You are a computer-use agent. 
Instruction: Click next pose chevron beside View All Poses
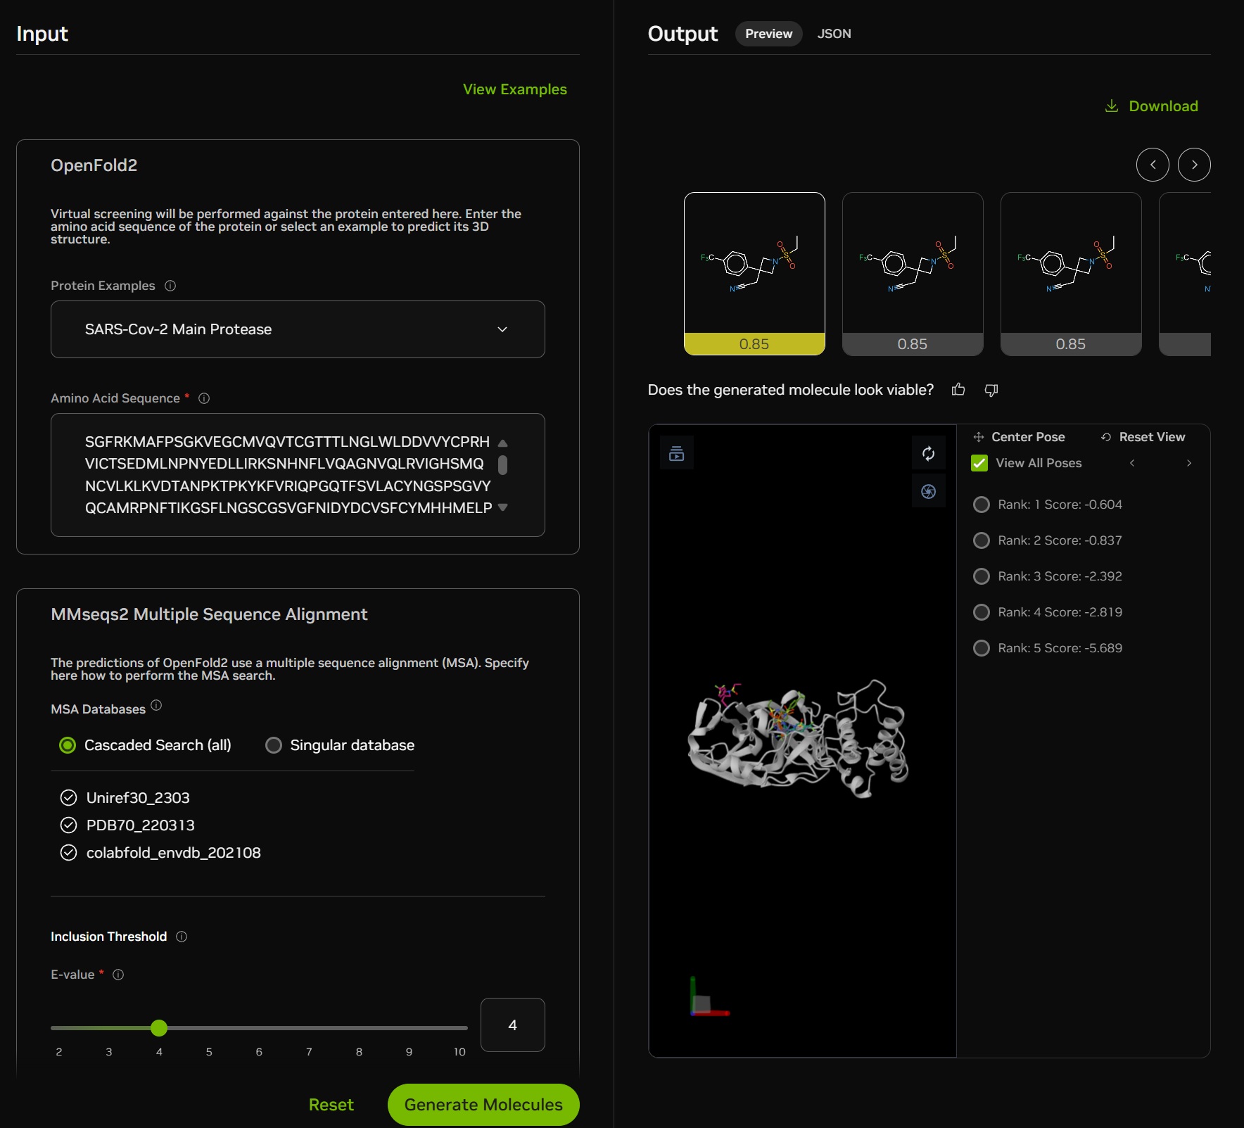(1188, 463)
